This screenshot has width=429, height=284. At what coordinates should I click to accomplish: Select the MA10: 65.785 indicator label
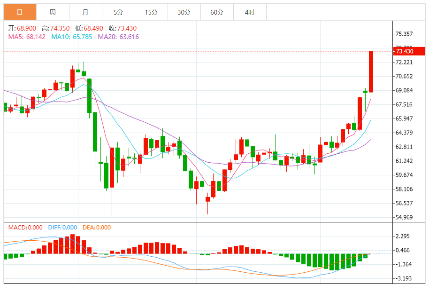click(x=72, y=37)
